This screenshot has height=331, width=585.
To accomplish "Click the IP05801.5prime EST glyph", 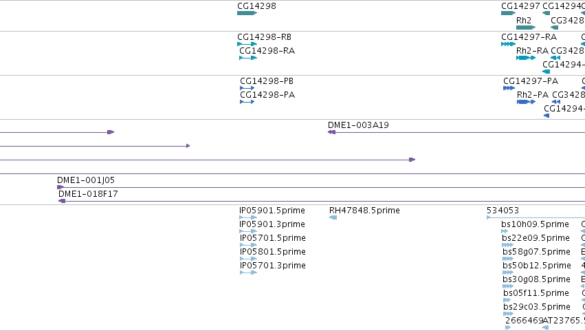I will pos(248,259).
